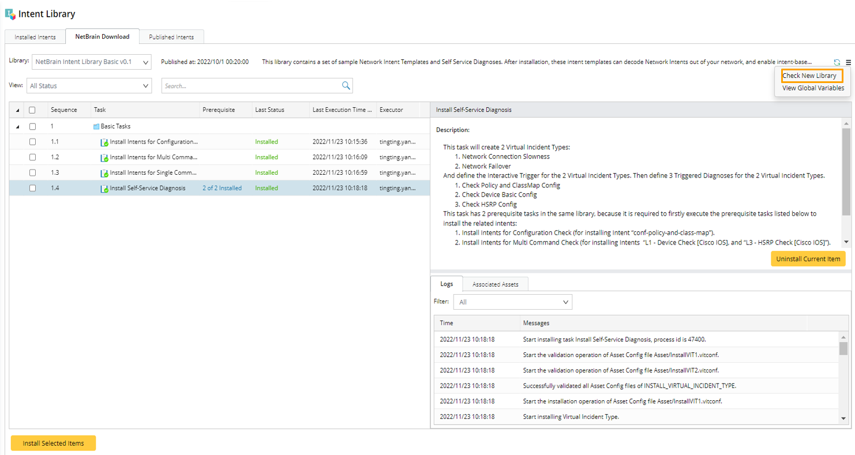Click the Intent Library logo icon
This screenshot has height=455, width=855.
[10, 14]
